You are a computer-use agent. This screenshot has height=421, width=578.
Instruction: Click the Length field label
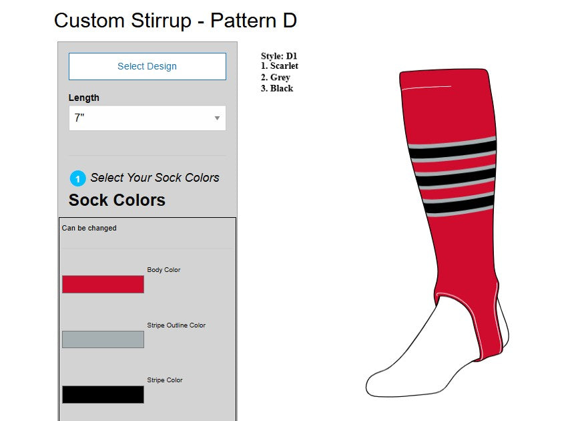[x=84, y=98]
